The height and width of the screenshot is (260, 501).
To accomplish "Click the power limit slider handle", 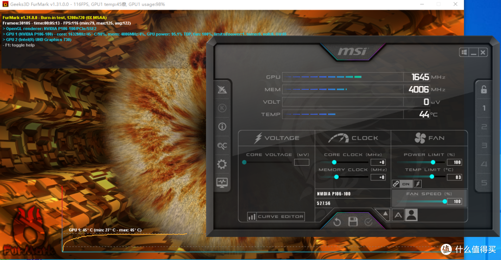I will tap(433, 162).
